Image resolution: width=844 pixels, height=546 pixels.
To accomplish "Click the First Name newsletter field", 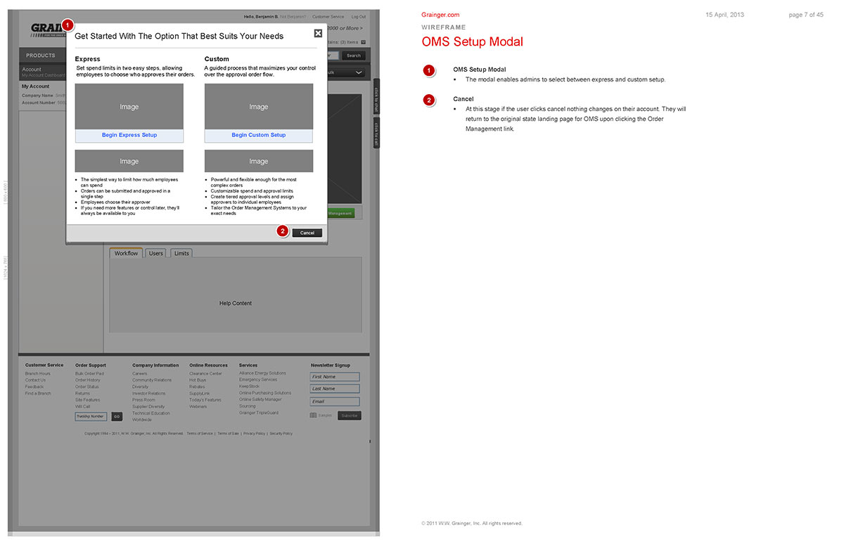I will point(335,377).
